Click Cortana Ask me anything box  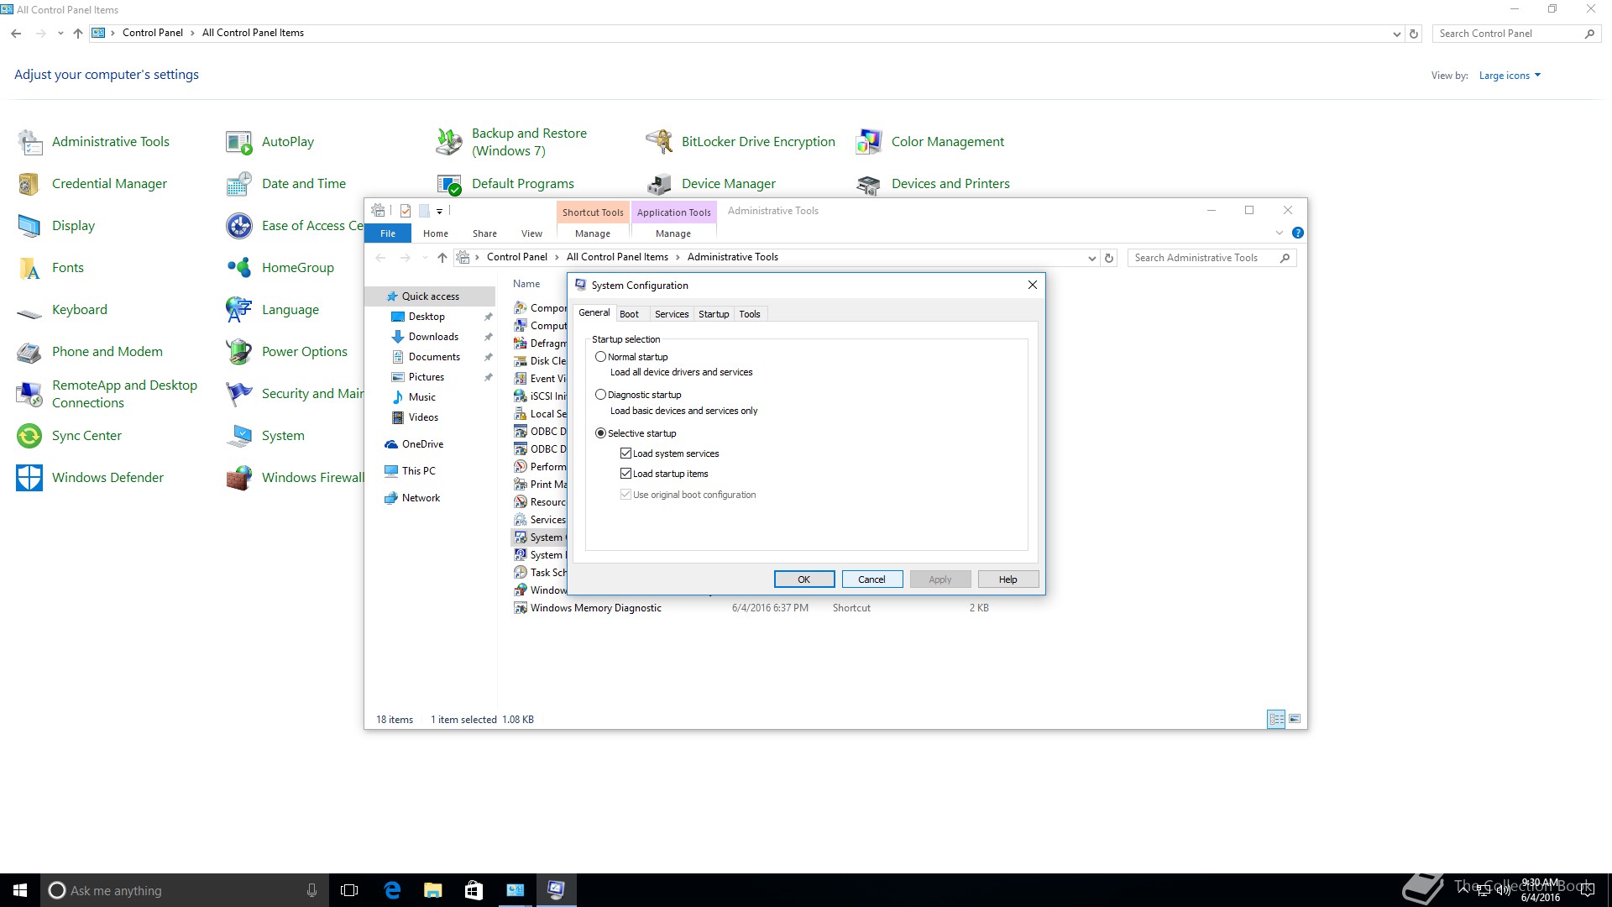183,890
